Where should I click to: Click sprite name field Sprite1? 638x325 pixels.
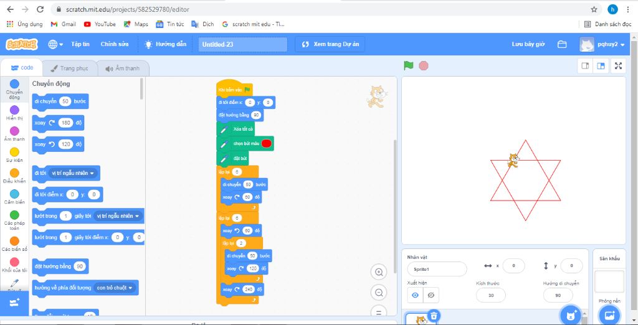pos(437,269)
